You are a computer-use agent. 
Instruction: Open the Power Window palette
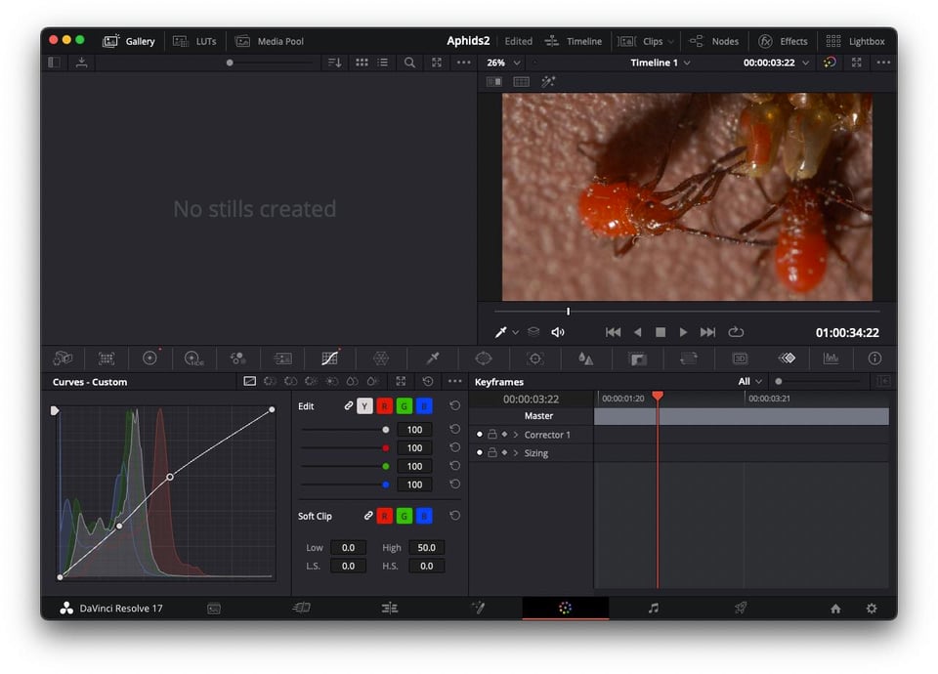[484, 358]
